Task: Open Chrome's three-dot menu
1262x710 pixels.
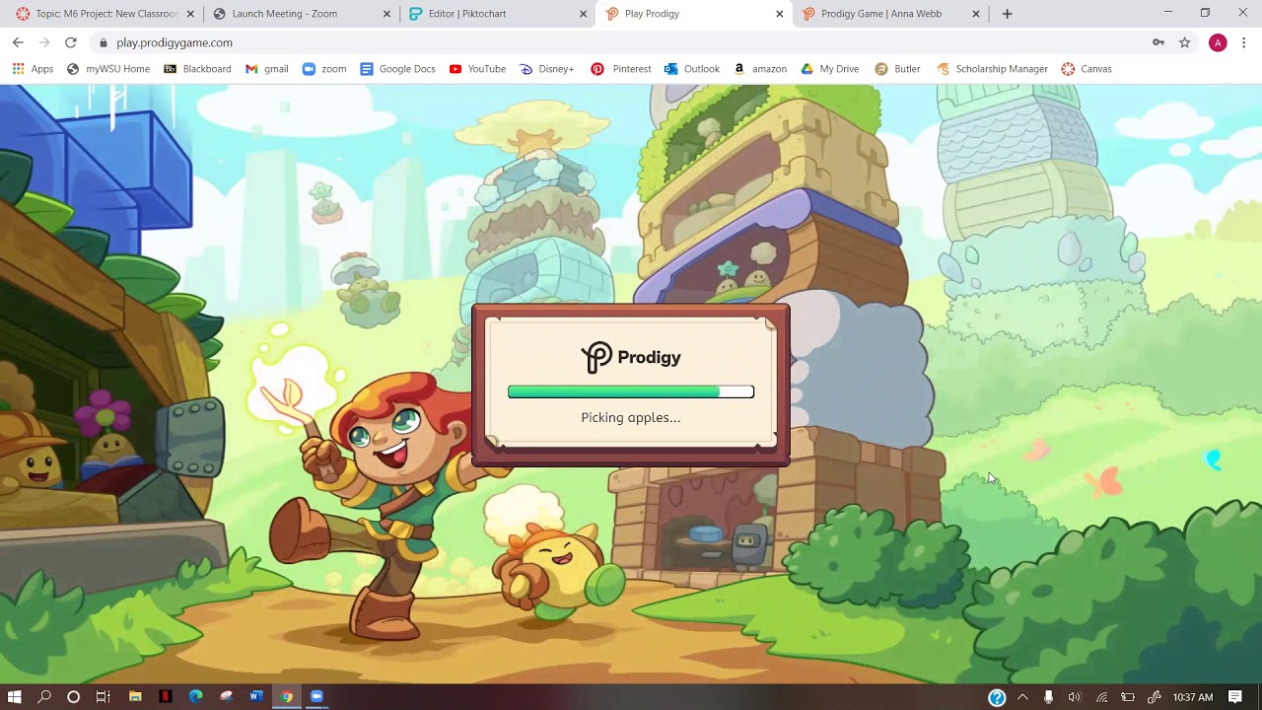Action: [x=1244, y=42]
